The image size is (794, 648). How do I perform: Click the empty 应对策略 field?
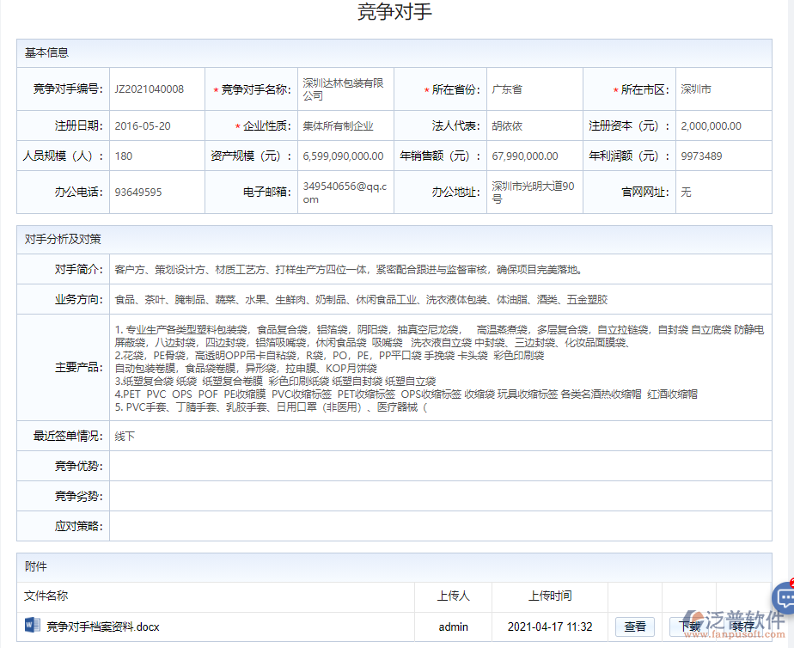click(438, 526)
